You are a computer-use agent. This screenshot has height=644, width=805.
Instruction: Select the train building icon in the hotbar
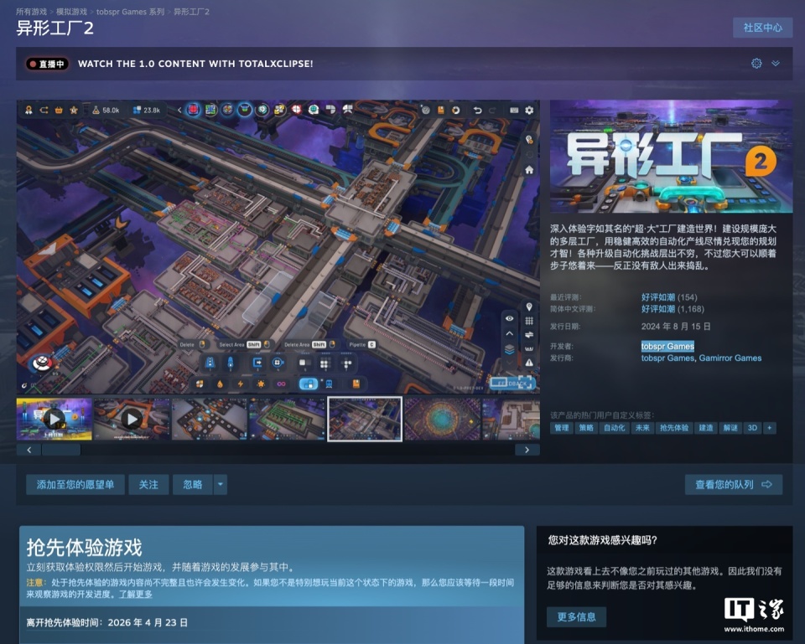[328, 384]
